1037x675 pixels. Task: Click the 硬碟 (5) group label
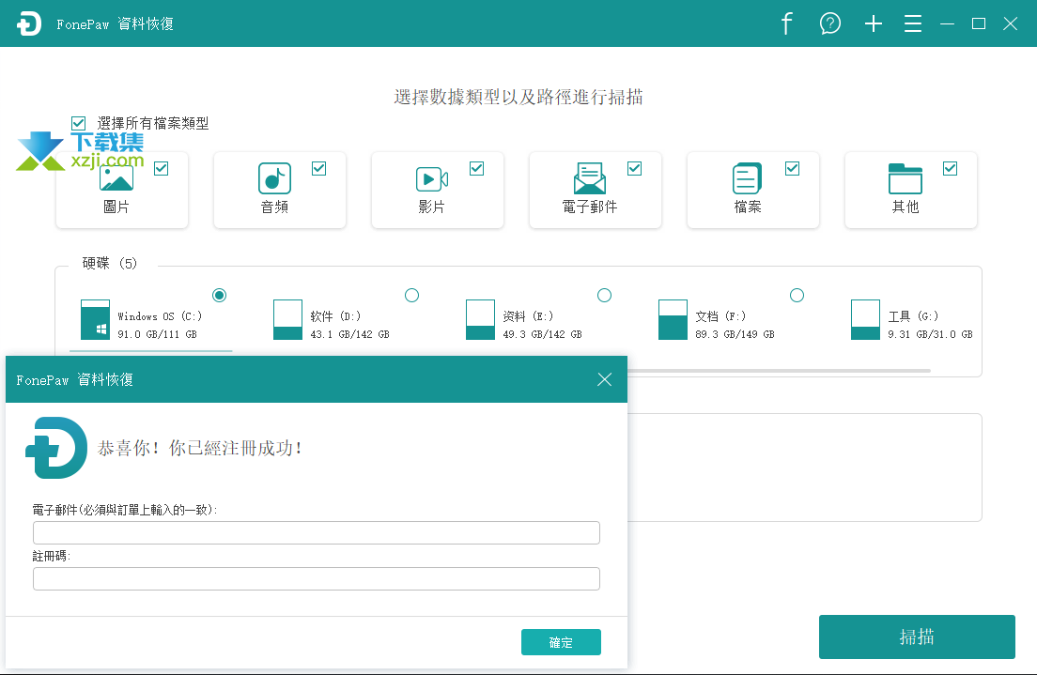click(x=110, y=263)
